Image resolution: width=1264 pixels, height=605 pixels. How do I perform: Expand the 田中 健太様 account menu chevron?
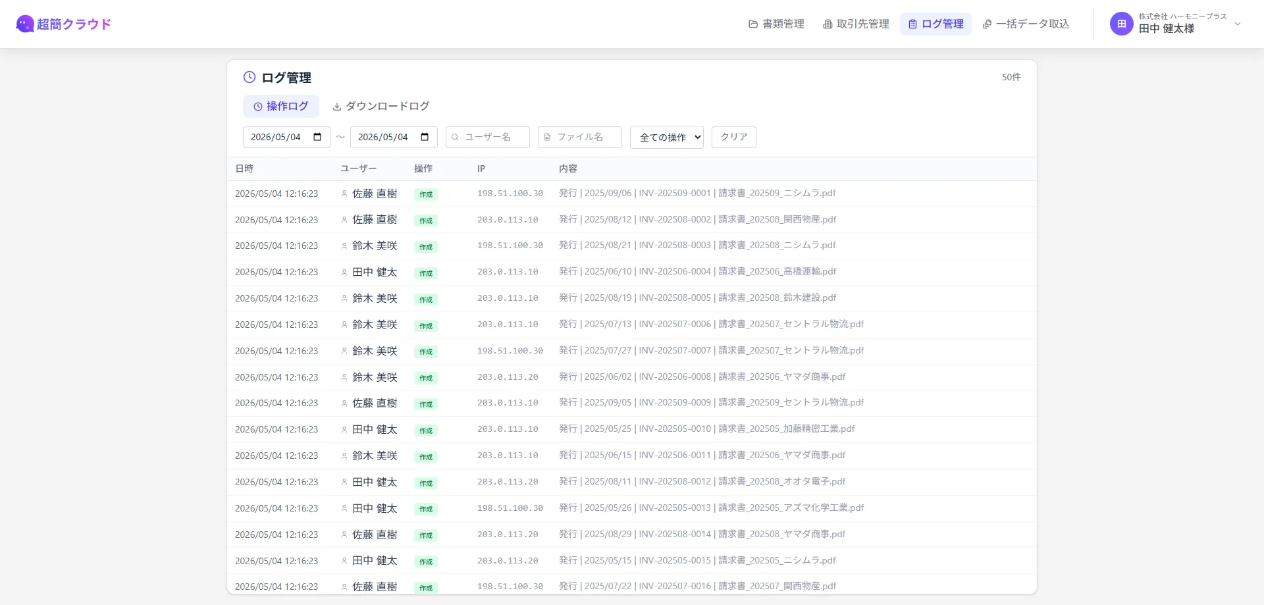pyautogui.click(x=1238, y=24)
